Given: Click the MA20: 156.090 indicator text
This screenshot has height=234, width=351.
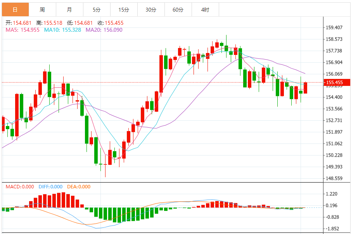Looking at the screenshot, I should point(104,30).
